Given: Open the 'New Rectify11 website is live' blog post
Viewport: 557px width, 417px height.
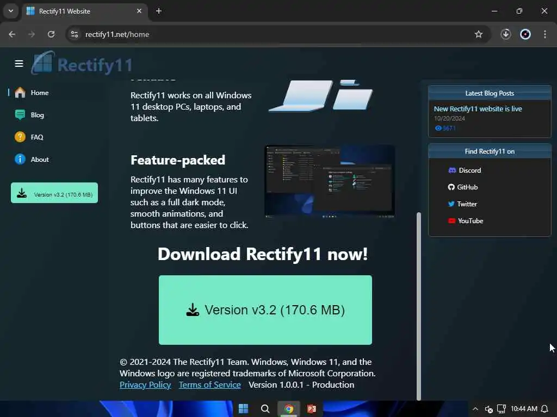Looking at the screenshot, I should coord(478,109).
